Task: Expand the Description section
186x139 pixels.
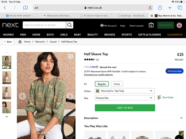Action: [134, 118]
